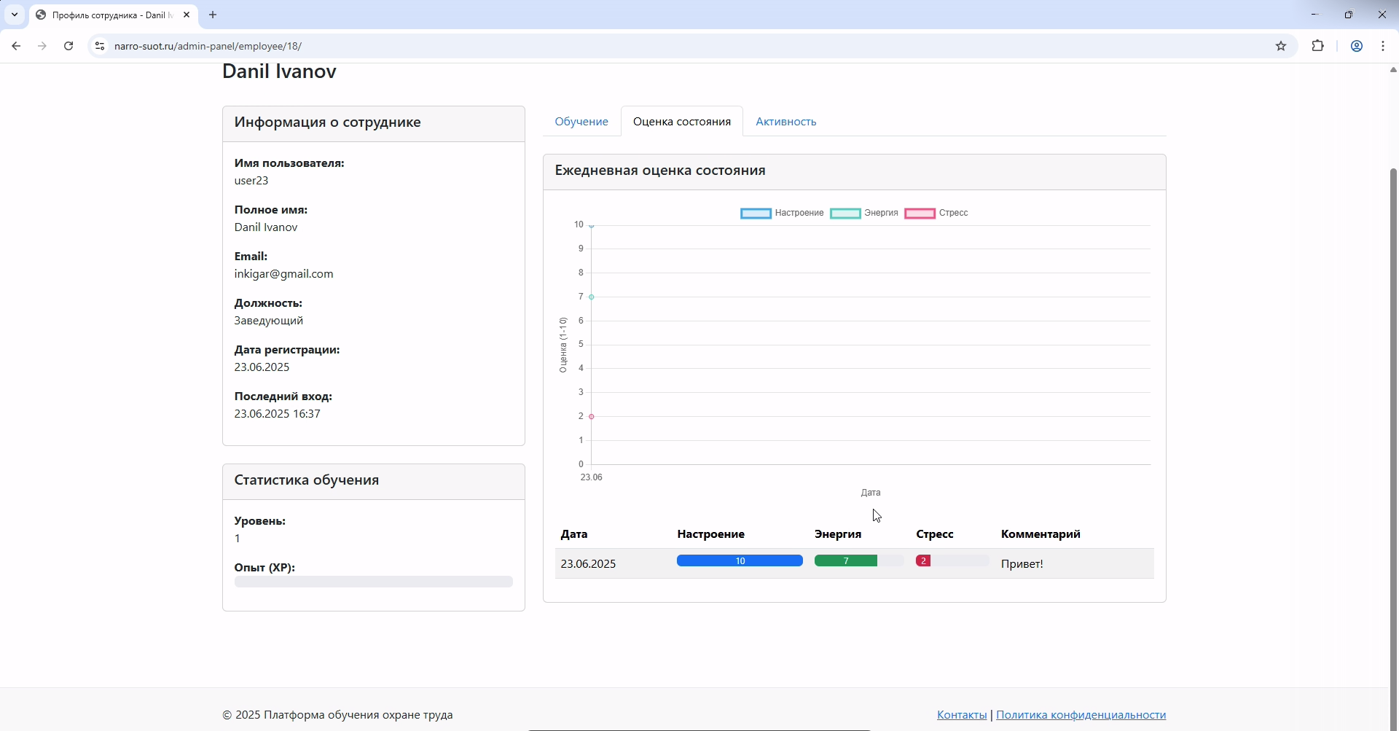Open the Chrome profile icon

[x=1357, y=46]
